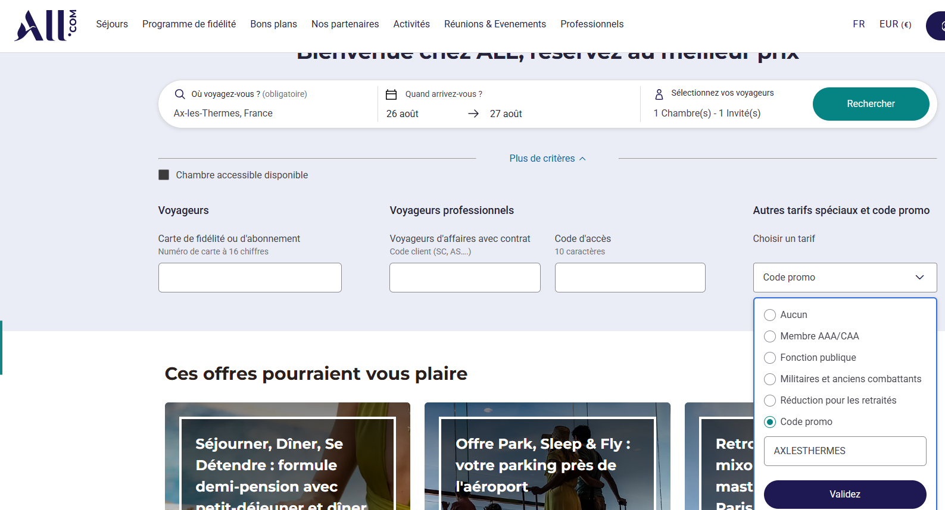Click Validez to apply the promo code

tap(844, 494)
